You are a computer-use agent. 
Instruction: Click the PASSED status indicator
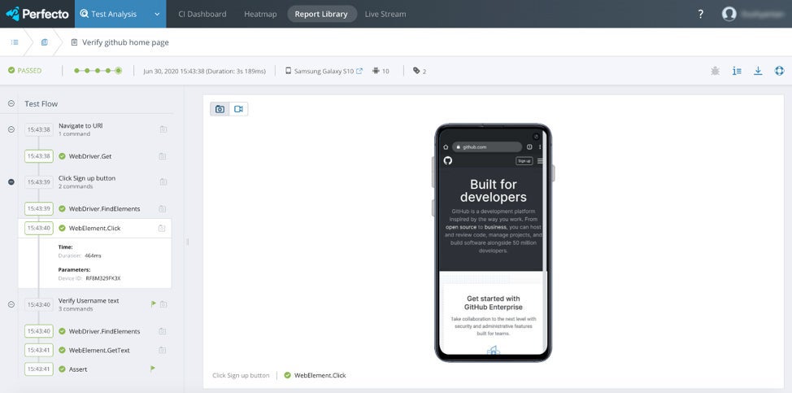24,71
